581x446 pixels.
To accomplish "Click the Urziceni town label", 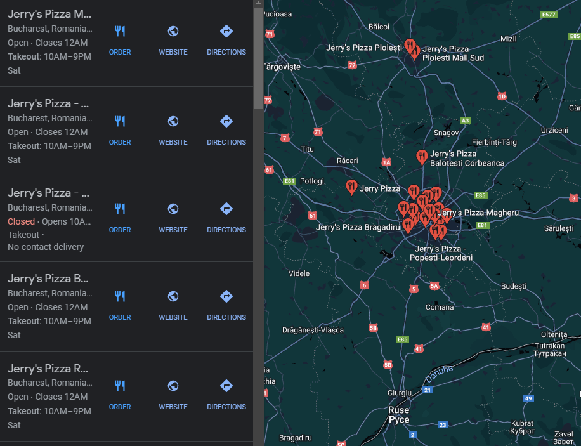I will [x=554, y=130].
